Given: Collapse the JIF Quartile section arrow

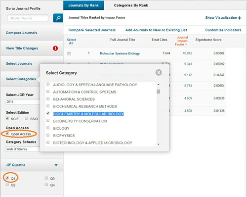Looking at the screenshot, I should 56,165.
